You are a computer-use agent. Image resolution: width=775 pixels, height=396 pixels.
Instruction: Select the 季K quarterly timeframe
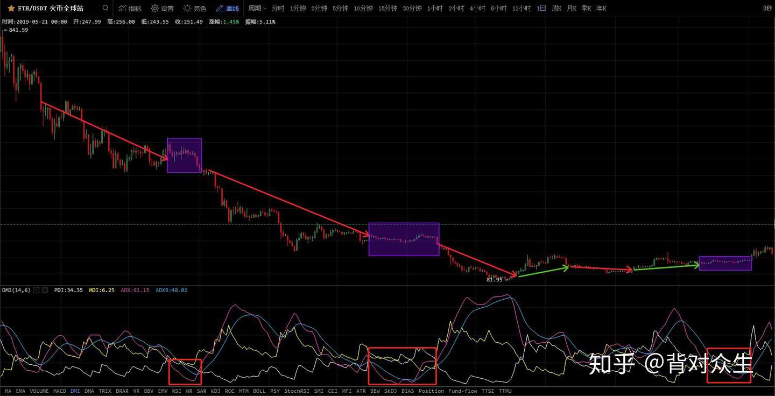click(x=586, y=9)
